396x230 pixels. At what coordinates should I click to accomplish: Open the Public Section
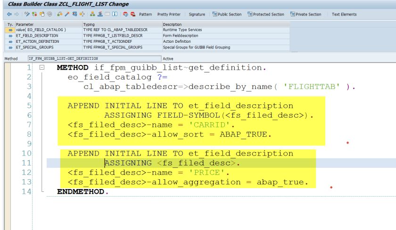[228, 14]
